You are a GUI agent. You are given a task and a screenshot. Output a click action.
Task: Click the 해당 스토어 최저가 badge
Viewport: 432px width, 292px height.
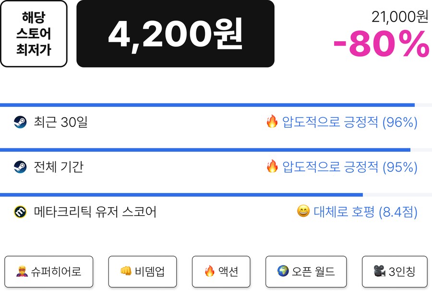point(34,34)
